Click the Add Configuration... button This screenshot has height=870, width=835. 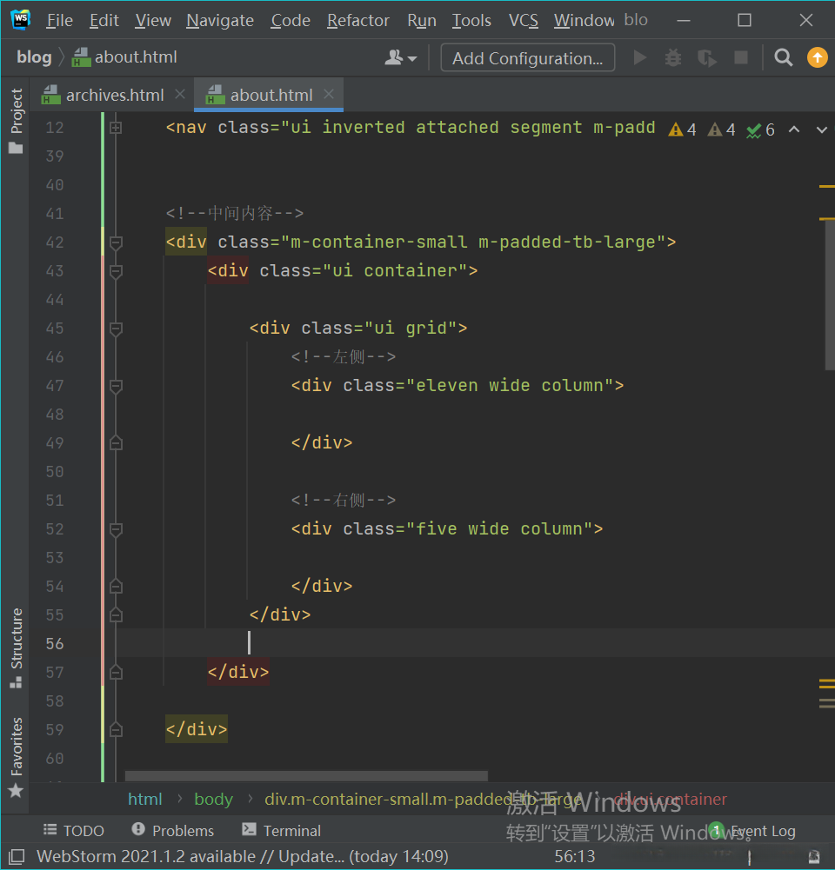coord(527,58)
